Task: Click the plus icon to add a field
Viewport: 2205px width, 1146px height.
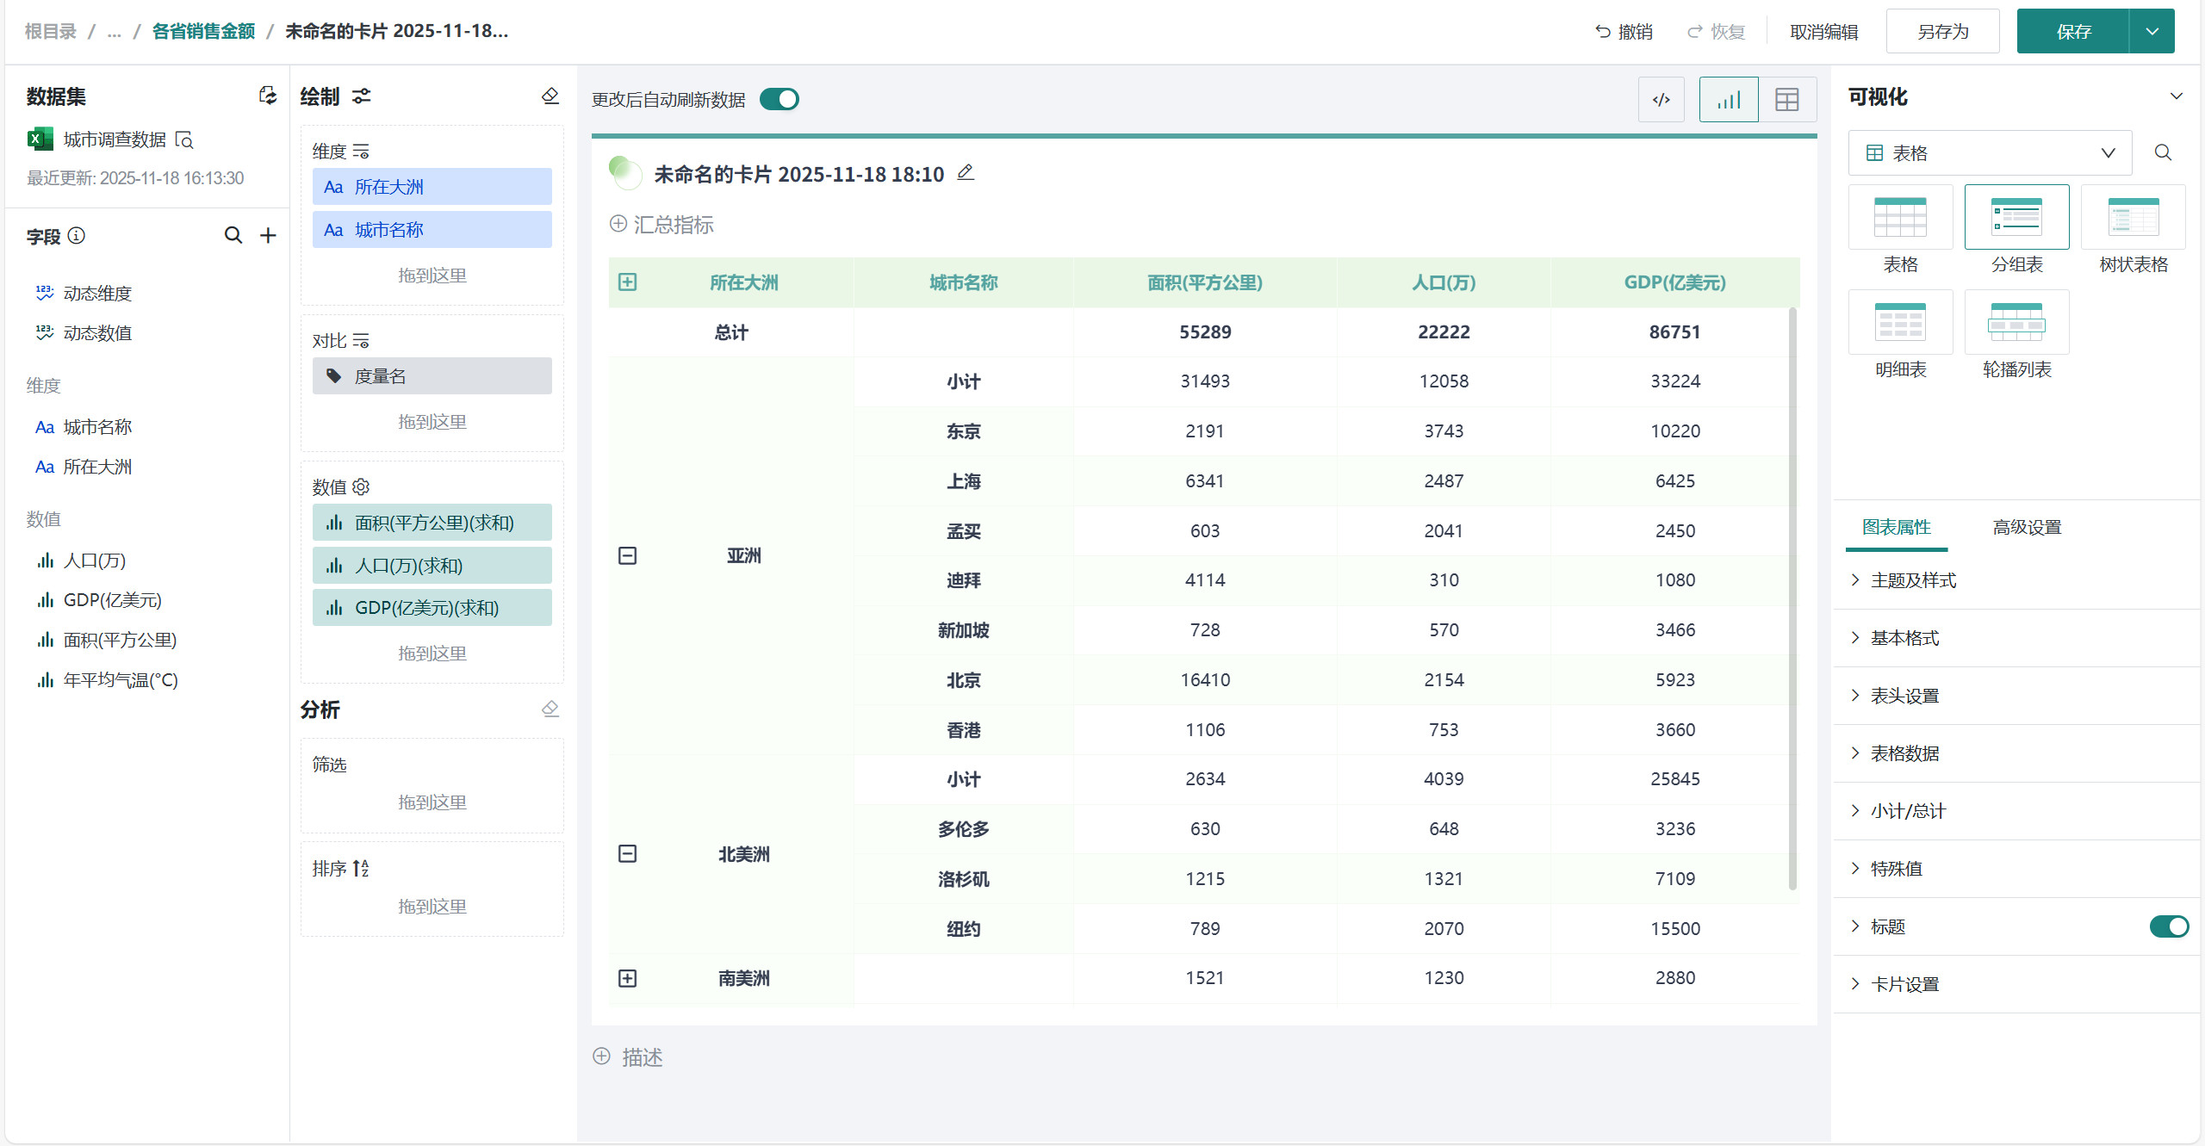Action: 269,235
